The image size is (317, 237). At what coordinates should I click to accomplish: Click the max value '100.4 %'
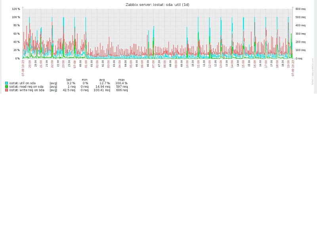tap(122, 83)
